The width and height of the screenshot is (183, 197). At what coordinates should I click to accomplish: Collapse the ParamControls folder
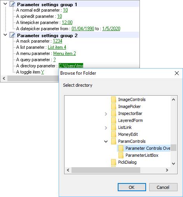[x=106, y=142]
